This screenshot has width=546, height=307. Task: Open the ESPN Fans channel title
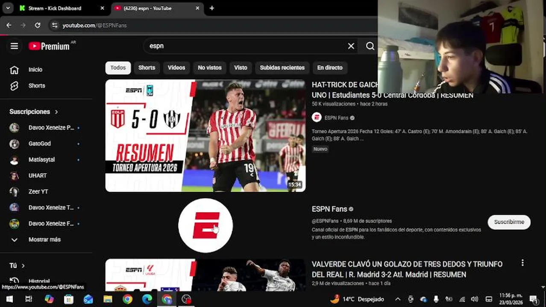tap(329, 209)
